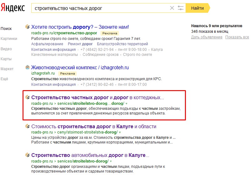Click the green 'roads-pro.ru/строительство-дорог' ad URL
The height and width of the screenshot is (175, 251).
64,33
